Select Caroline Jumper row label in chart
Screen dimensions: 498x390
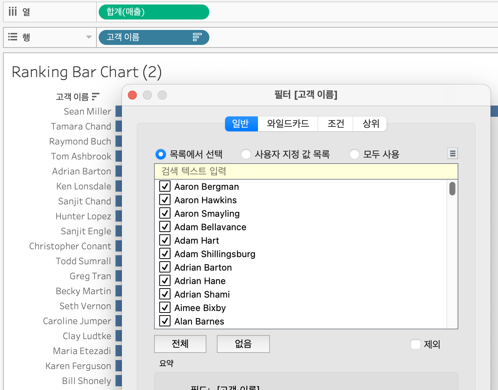coord(77,321)
